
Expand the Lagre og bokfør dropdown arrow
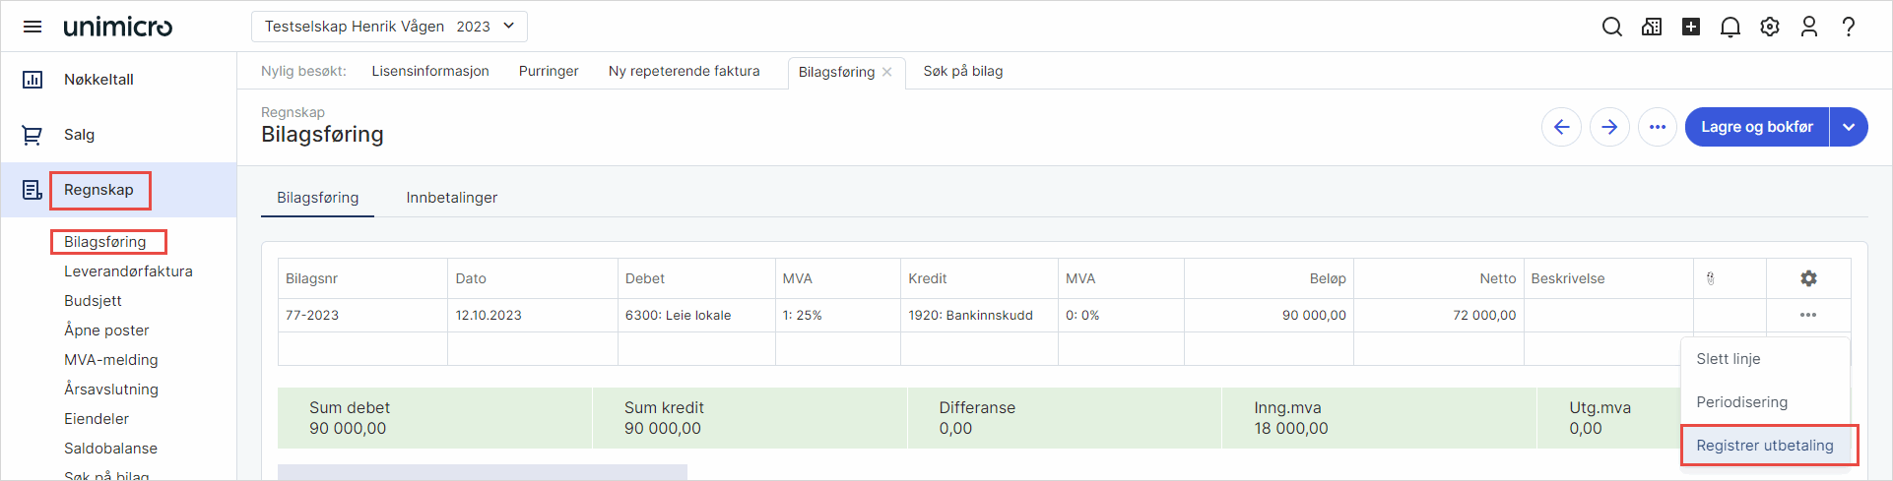1849,127
